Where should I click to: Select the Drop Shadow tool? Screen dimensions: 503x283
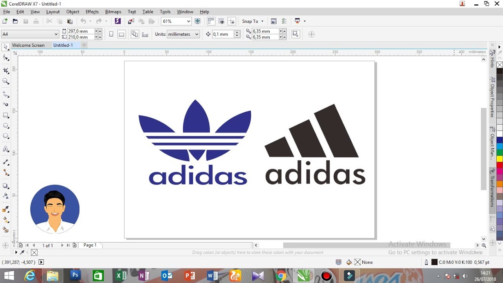[x=6, y=186]
